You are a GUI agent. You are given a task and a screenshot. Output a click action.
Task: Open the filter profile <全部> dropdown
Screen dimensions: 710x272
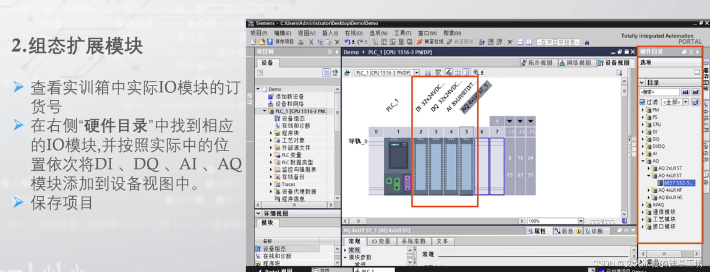click(685, 102)
